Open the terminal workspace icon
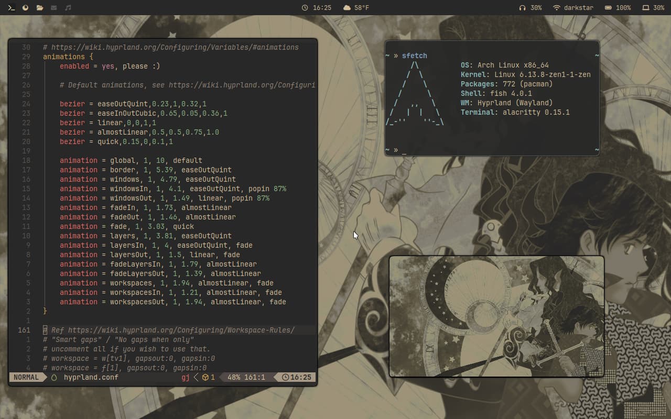The image size is (671, 419). pyautogui.click(x=11, y=8)
